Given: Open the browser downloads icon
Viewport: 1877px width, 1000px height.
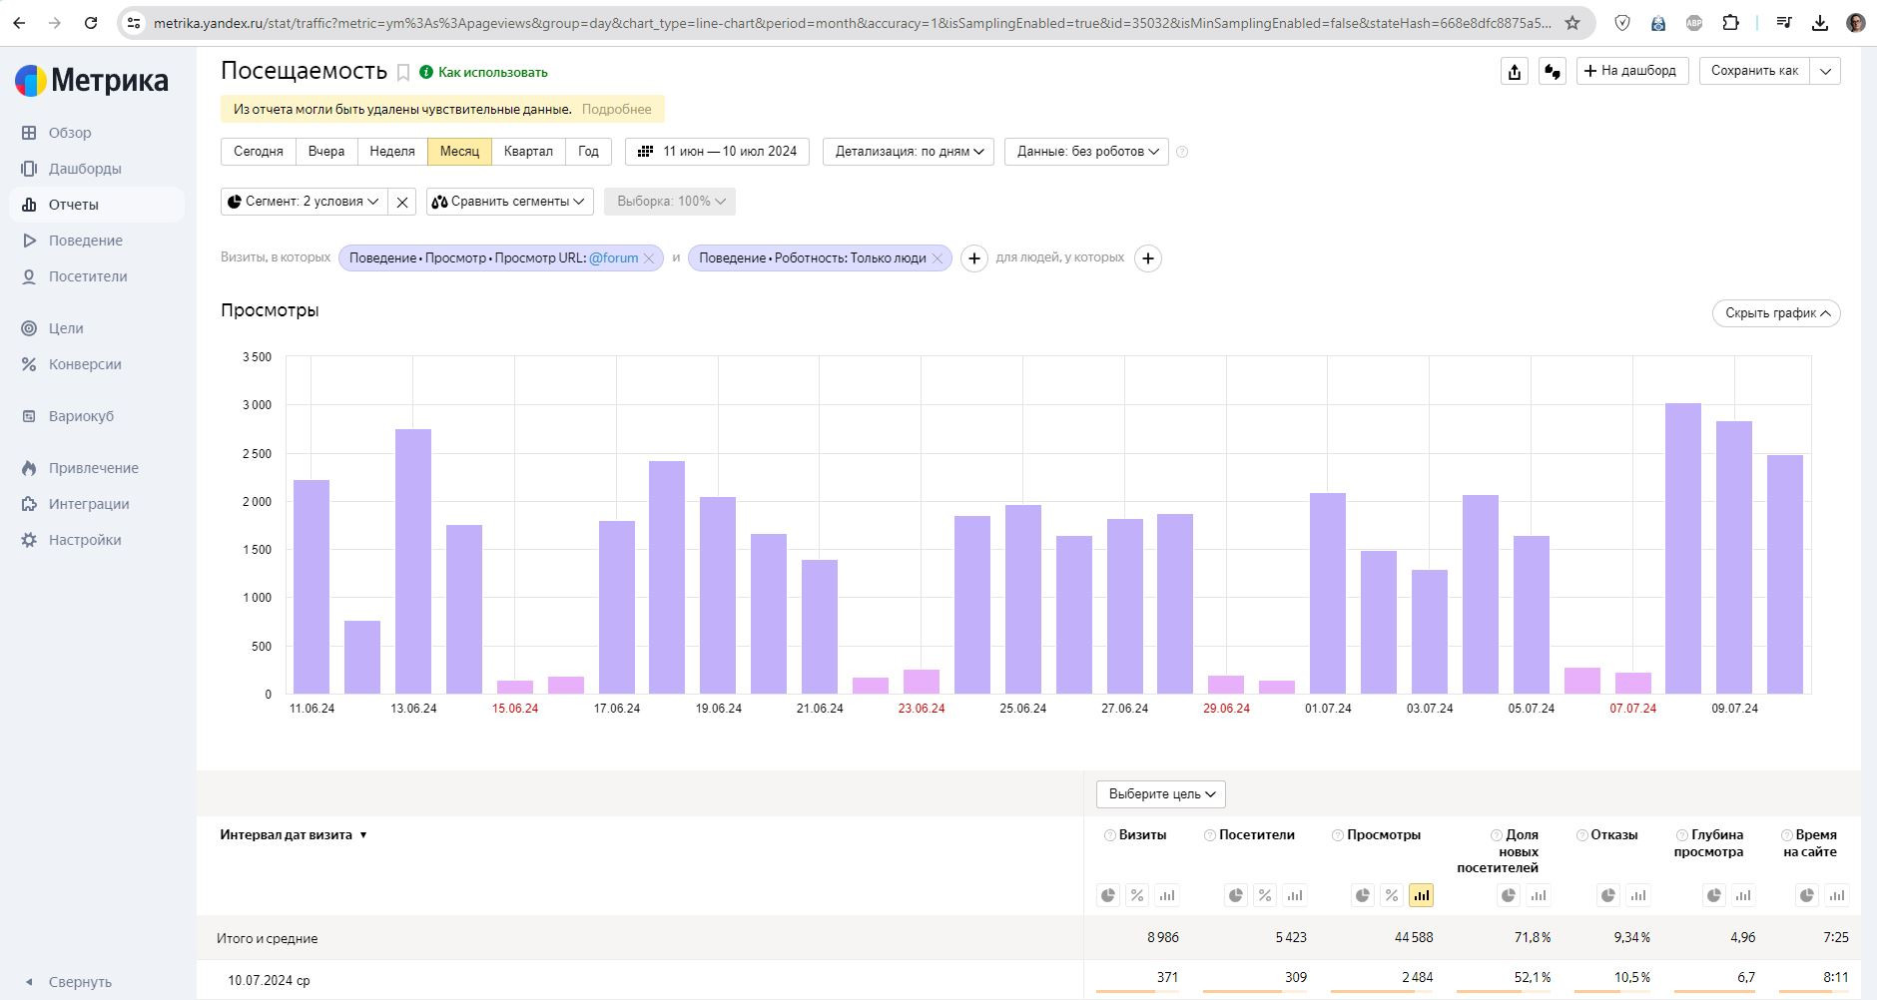Looking at the screenshot, I should pyautogui.click(x=1820, y=22).
